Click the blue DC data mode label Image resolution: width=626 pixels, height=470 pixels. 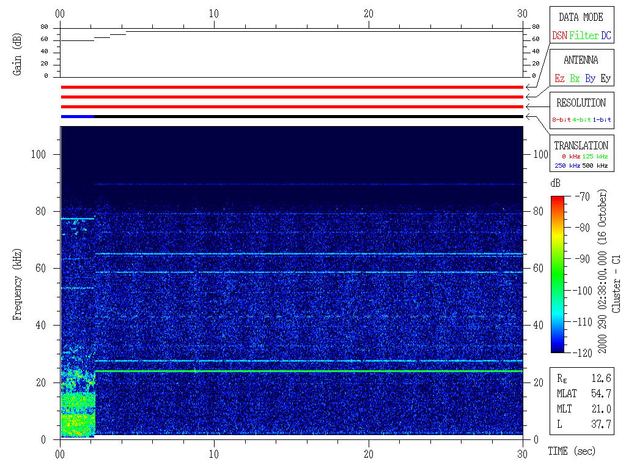tap(605, 36)
